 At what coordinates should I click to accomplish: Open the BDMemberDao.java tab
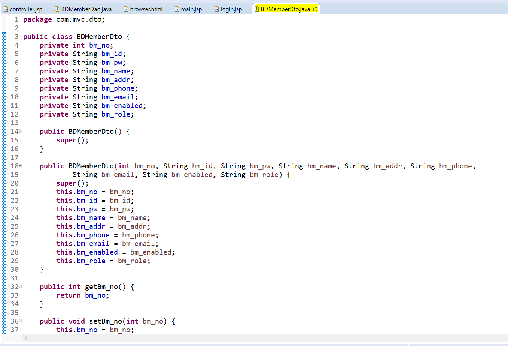click(83, 9)
